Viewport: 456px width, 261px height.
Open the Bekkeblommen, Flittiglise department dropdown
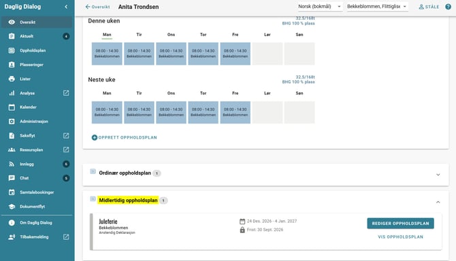coord(377,6)
